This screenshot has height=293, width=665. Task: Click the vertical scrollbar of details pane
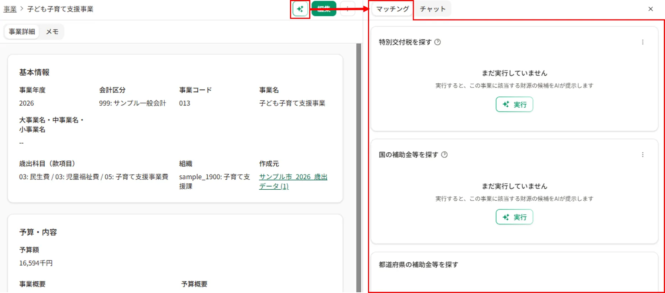pos(358,168)
